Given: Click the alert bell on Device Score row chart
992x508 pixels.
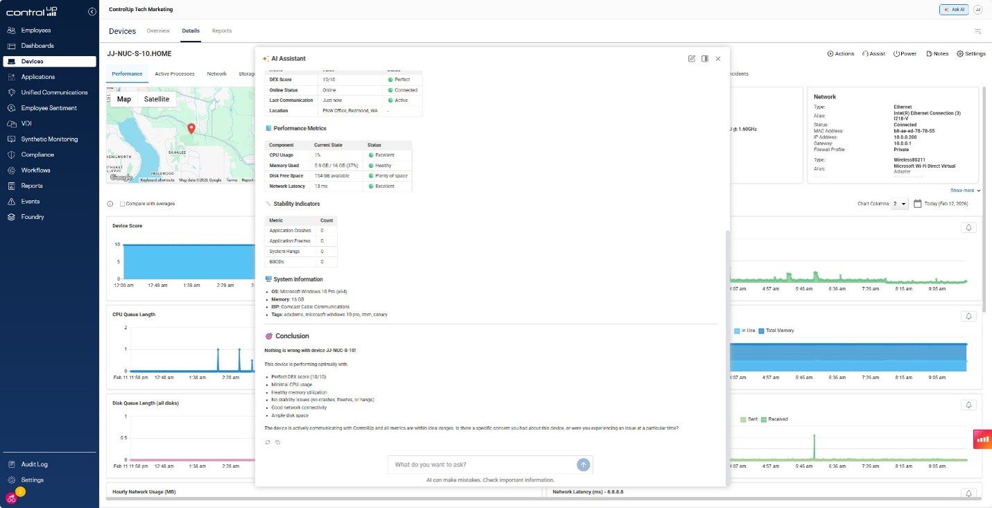Looking at the screenshot, I should pyautogui.click(x=970, y=227).
